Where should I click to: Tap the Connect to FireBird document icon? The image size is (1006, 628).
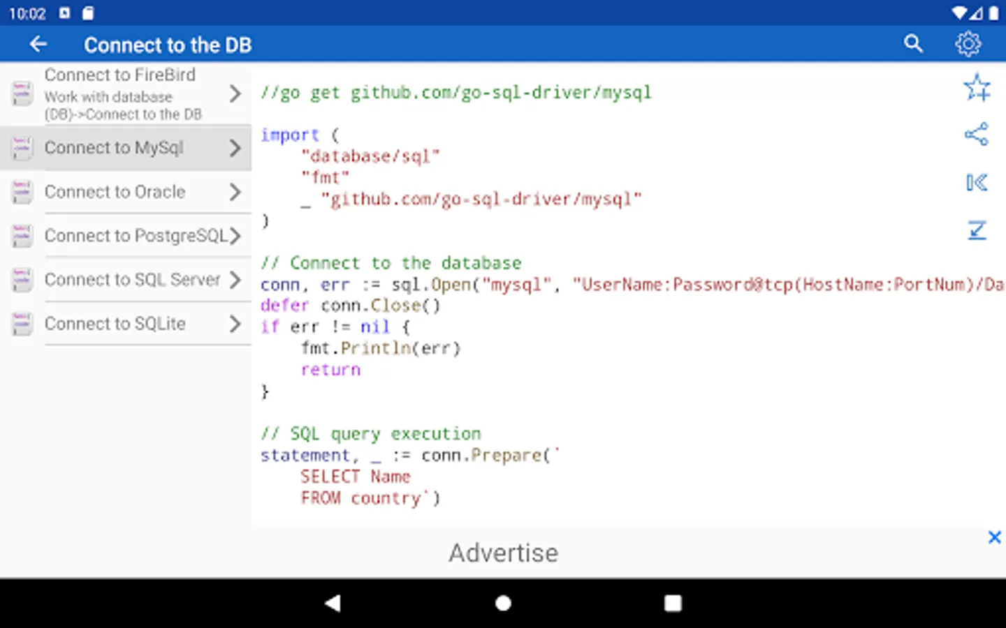[x=22, y=94]
